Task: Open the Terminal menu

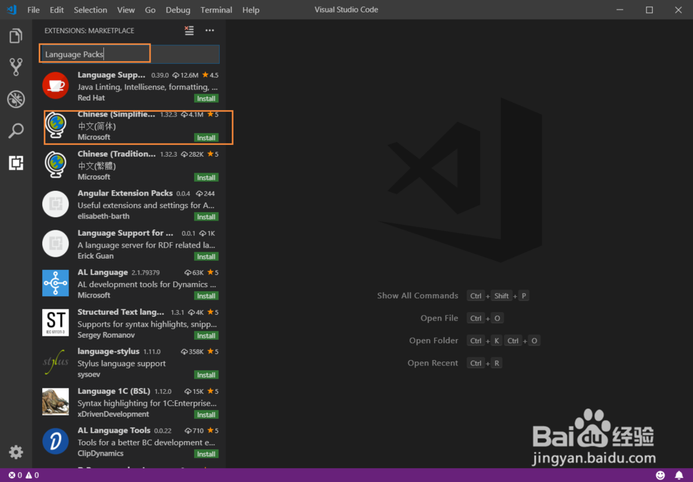Action: click(x=216, y=10)
